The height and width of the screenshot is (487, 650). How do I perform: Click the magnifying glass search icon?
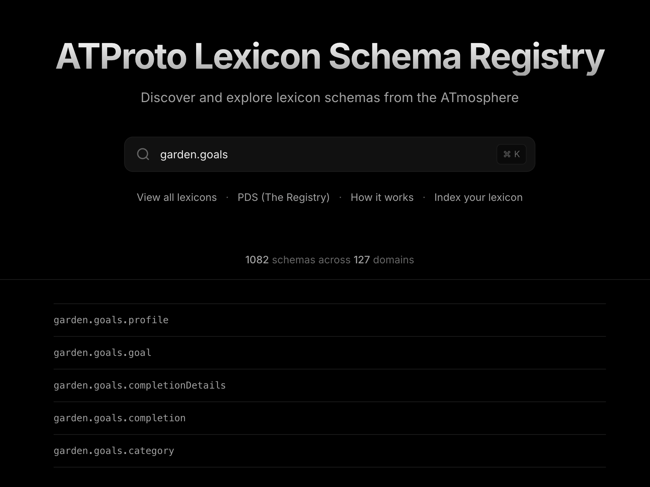143,154
